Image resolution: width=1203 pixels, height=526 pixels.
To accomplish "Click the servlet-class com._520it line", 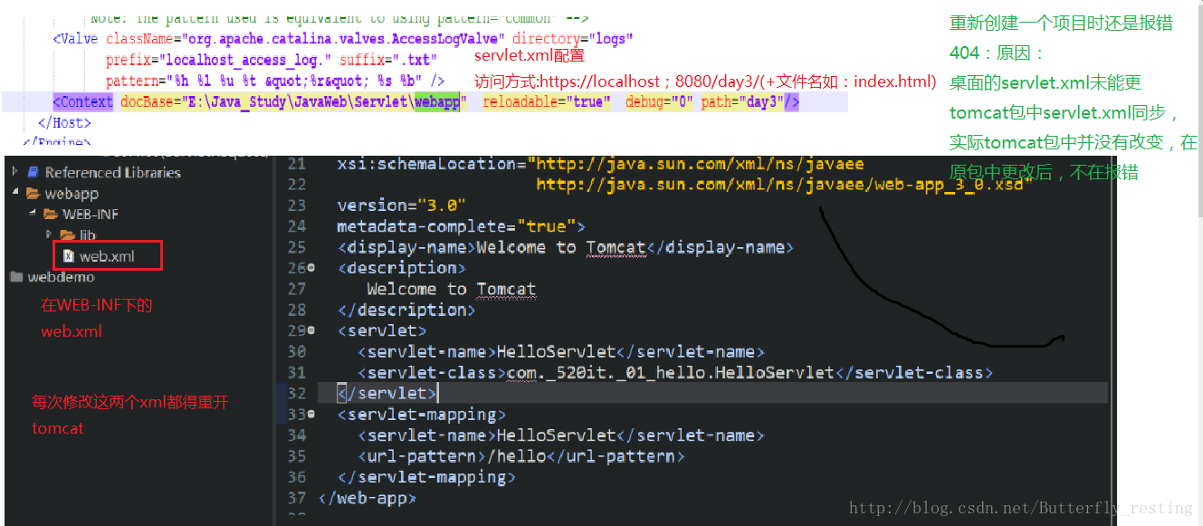I will [x=675, y=372].
